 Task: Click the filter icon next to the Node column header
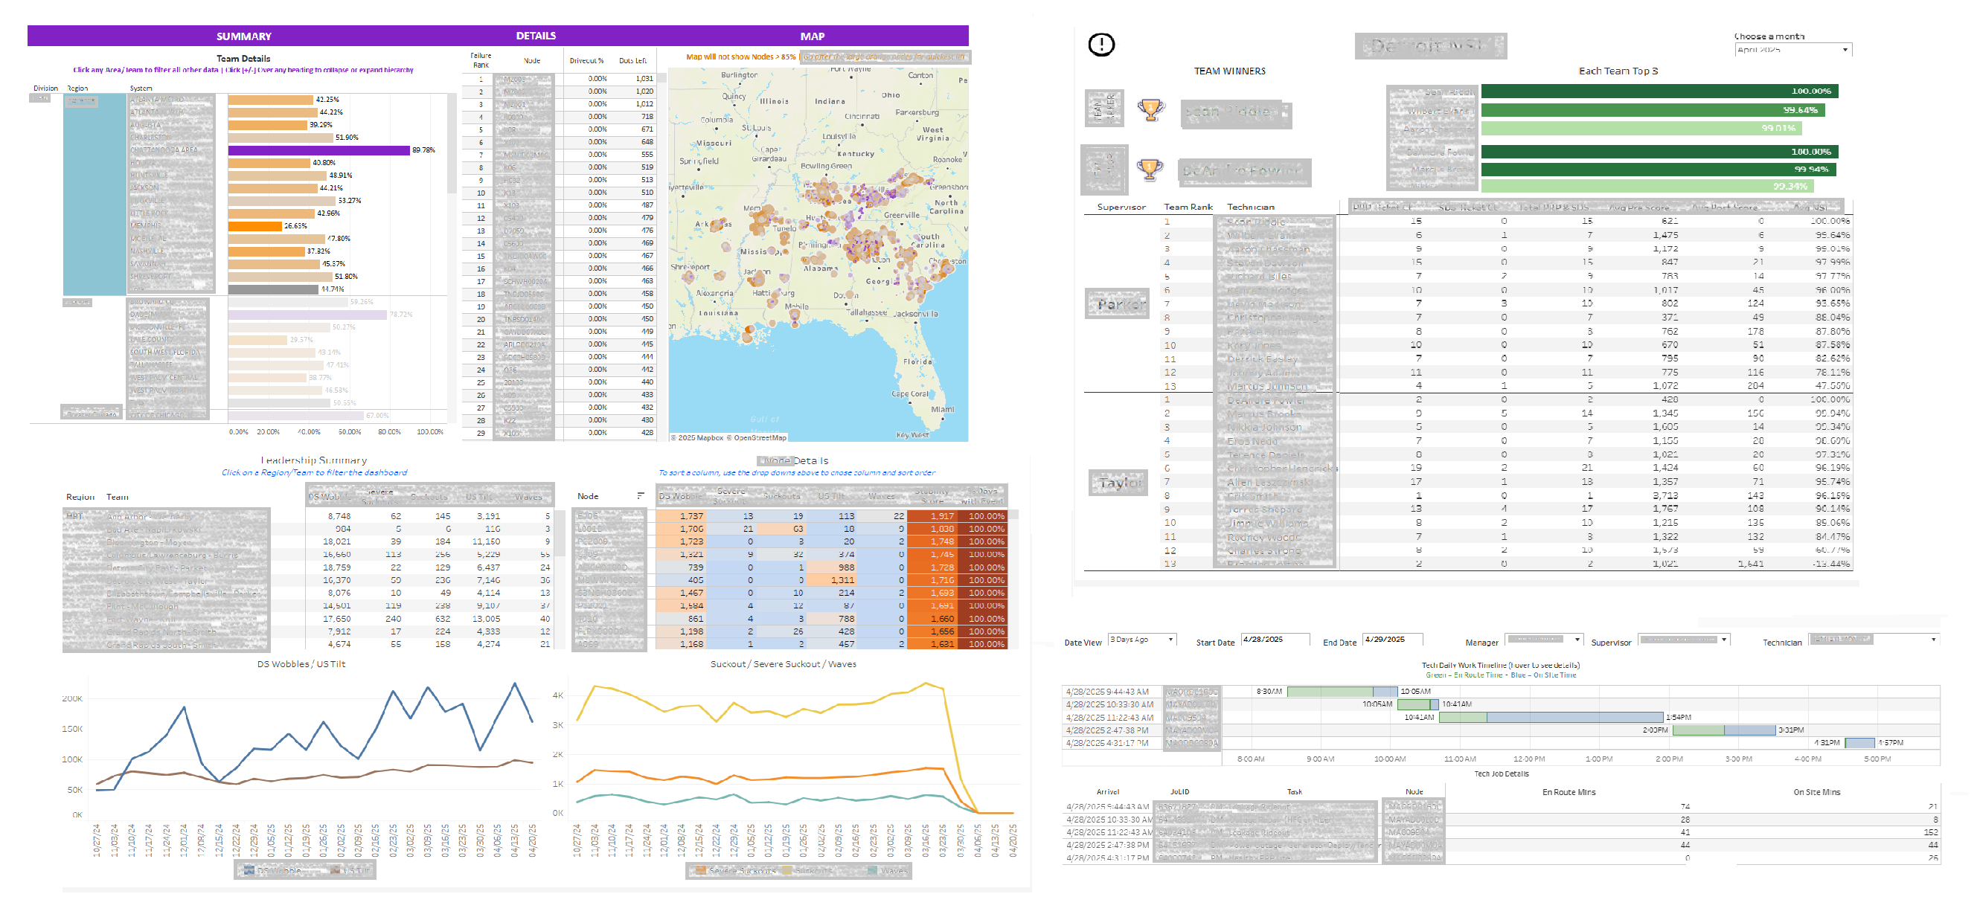click(x=641, y=497)
